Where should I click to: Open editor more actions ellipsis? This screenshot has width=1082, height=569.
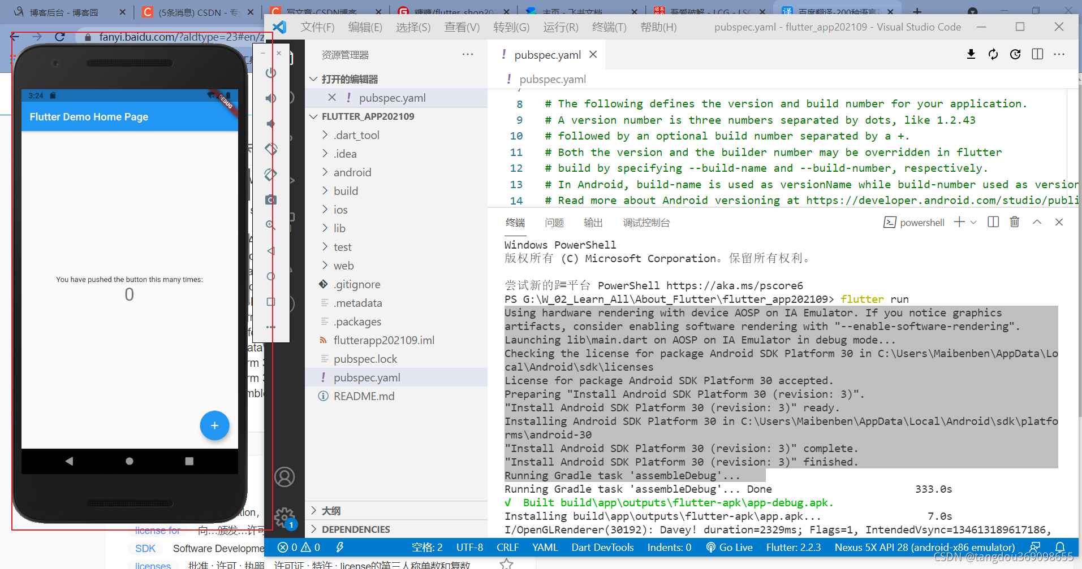coord(1059,54)
